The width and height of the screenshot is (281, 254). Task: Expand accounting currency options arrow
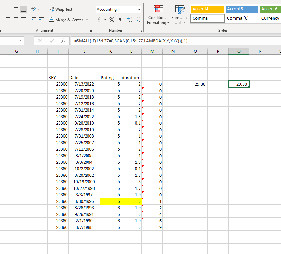tap(105, 20)
